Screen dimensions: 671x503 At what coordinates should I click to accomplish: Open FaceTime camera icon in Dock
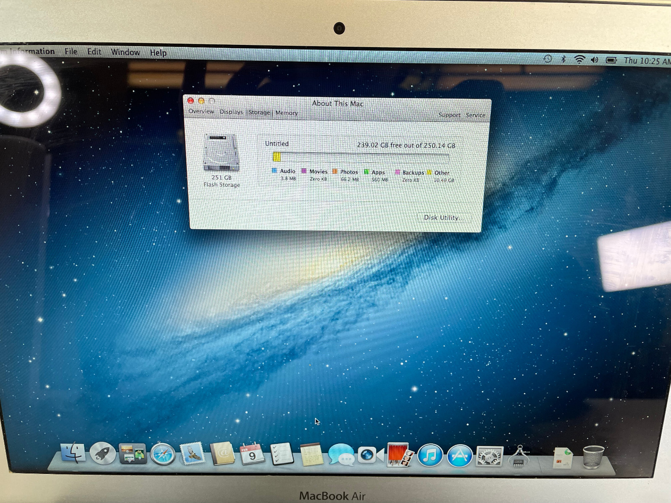click(x=371, y=455)
